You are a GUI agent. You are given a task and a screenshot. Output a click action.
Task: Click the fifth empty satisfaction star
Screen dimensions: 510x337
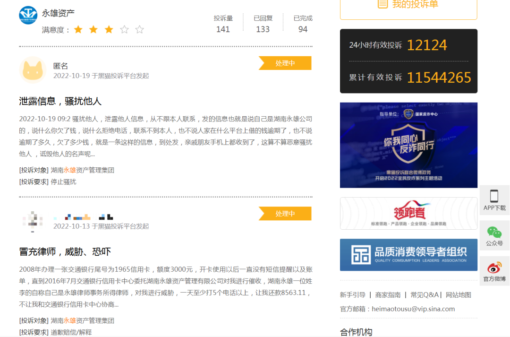(139, 30)
